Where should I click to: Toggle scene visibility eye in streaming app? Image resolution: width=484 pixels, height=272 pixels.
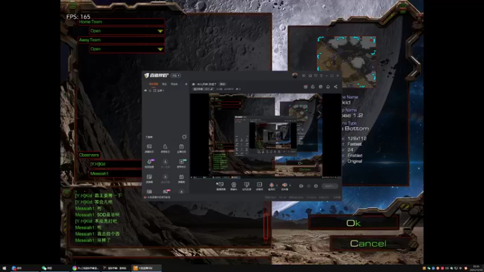click(x=145, y=91)
